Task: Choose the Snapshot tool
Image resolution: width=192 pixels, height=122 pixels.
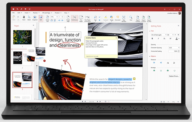Action: [35, 18]
